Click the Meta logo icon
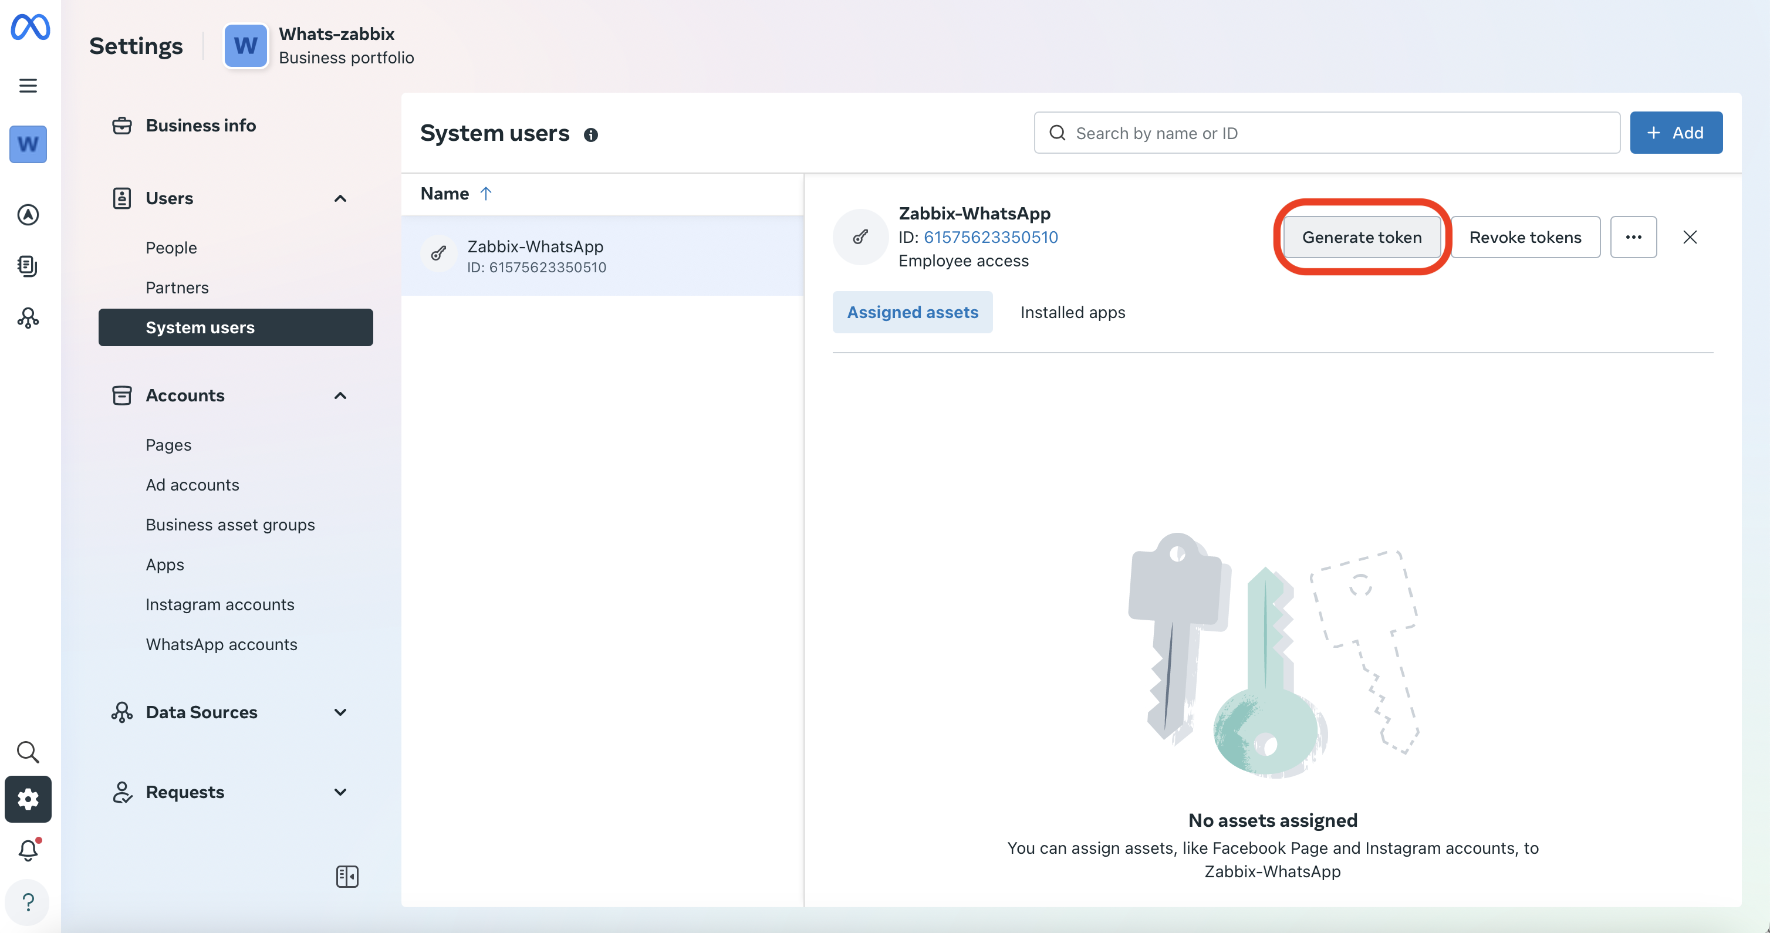Viewport: 1770px width, 933px height. 31,27
